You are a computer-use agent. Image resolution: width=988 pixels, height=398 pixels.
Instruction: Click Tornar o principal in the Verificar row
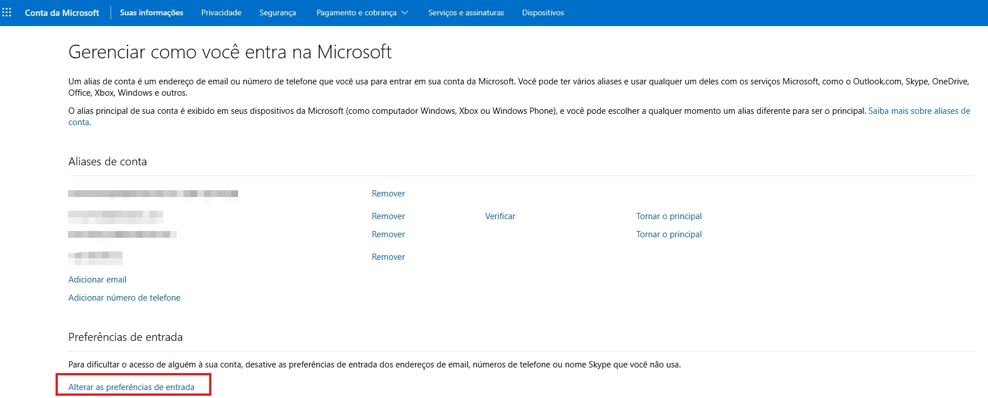[669, 216]
